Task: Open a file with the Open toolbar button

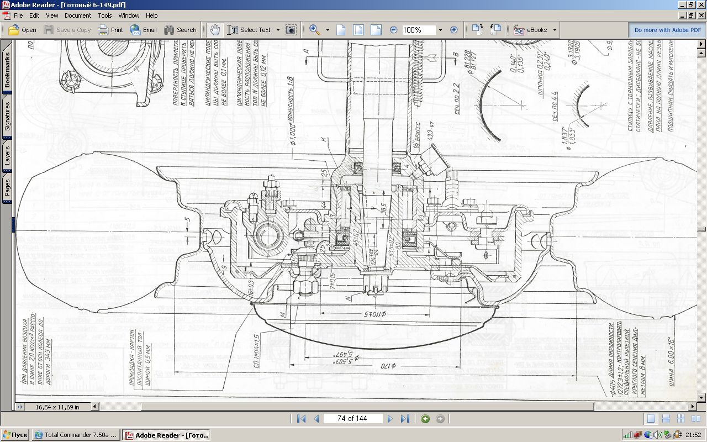Action: coord(22,30)
